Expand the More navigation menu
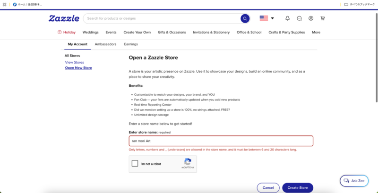 316,32
